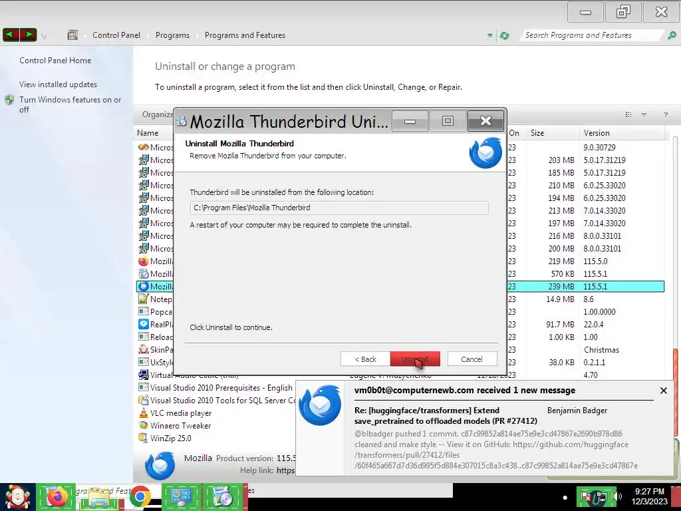Refresh the Programs and Features list
The width and height of the screenshot is (681, 511).
coord(504,35)
